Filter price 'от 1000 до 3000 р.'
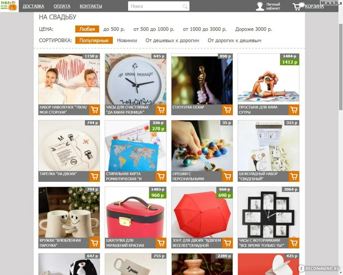Screen dimensions: 343x275 [x=205, y=29]
